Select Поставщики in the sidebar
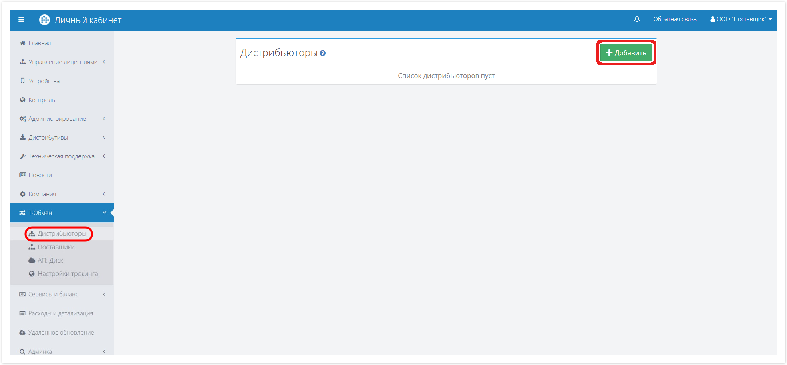 pyautogui.click(x=56, y=247)
